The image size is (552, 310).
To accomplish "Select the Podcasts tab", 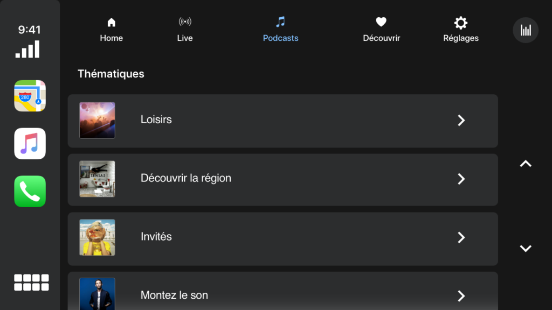I will [280, 30].
